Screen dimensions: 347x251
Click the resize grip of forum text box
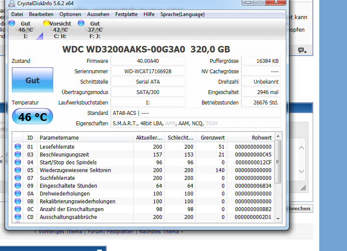click(303, 188)
